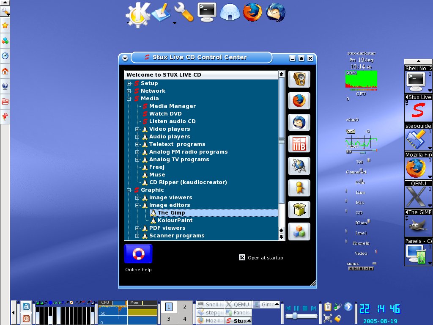Switch to virtual desktop 4

click(185, 319)
